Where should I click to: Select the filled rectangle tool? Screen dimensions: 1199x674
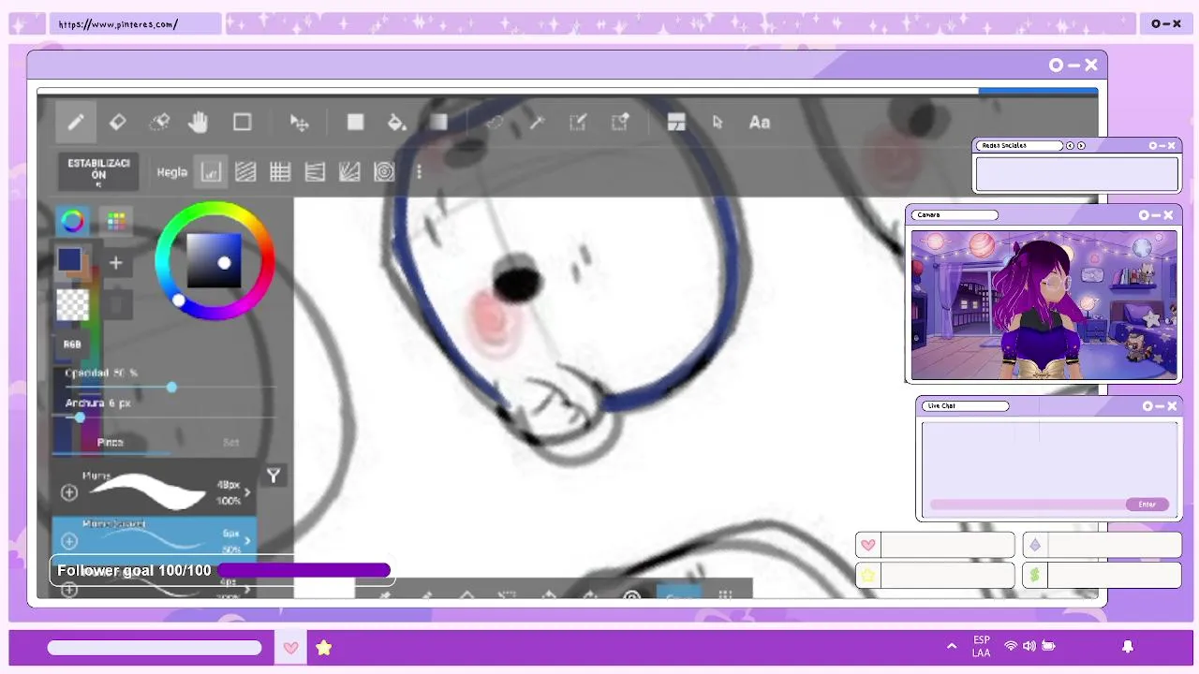coord(355,122)
